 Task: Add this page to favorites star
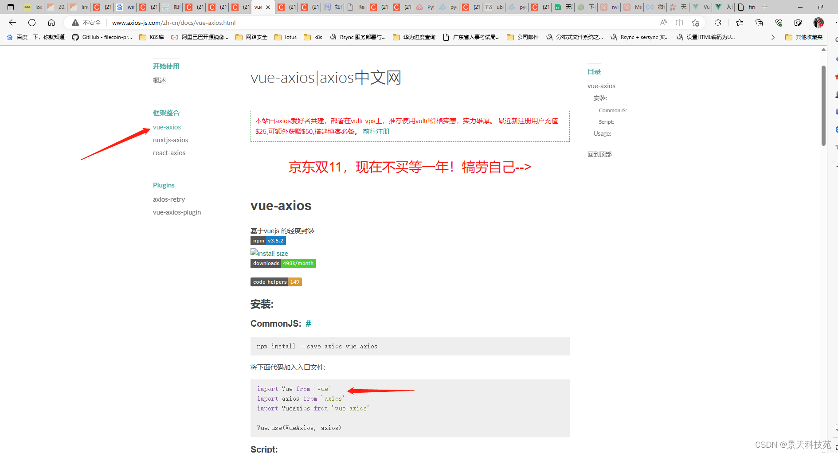point(695,23)
